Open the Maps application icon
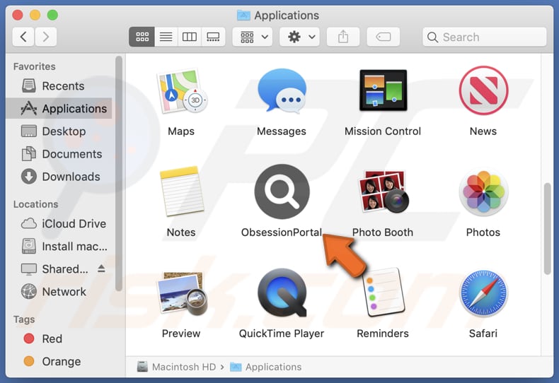Image resolution: width=559 pixels, height=383 pixels. (181, 91)
